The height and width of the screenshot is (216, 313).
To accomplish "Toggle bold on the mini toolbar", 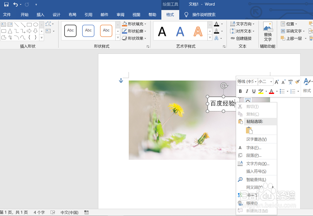I will (240, 91).
